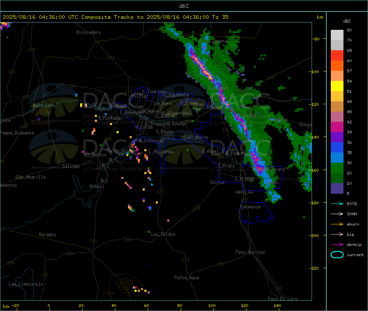368x311 pixels.
Task: Select the bright green swatch above 20
Action: [x=337, y=168]
